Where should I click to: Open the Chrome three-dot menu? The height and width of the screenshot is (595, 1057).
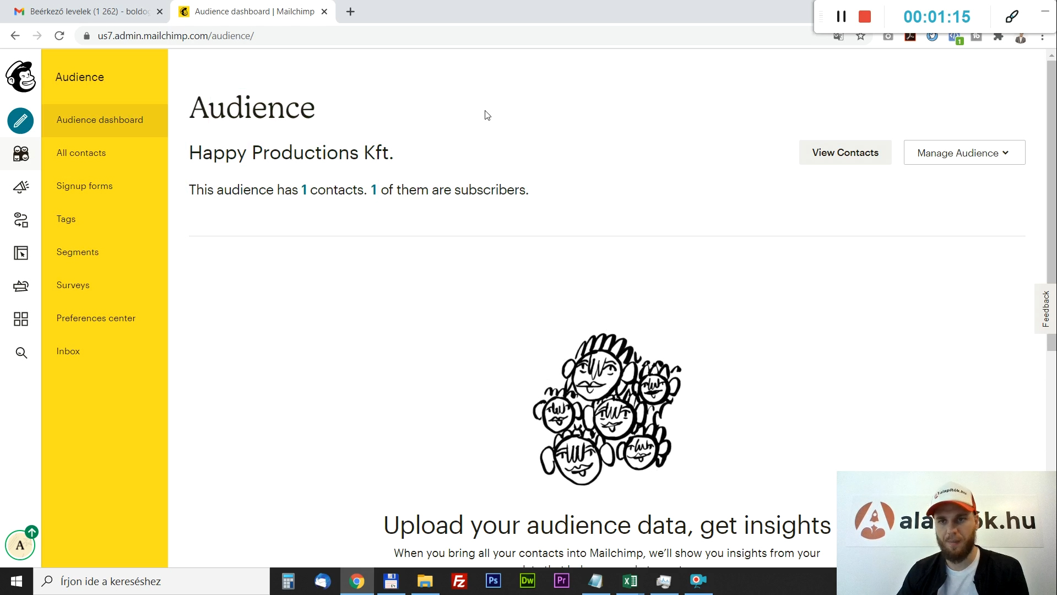coord(1042,37)
